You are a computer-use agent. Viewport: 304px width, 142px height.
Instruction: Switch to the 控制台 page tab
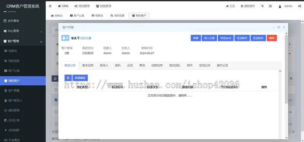click(x=57, y=16)
